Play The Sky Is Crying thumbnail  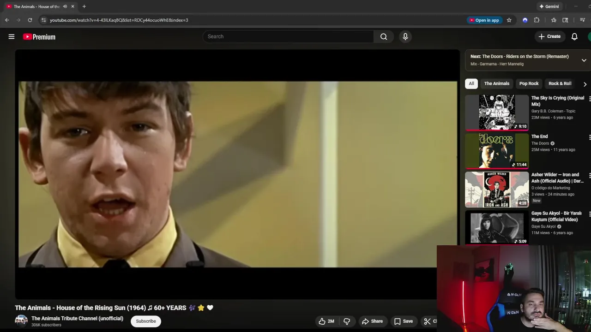pyautogui.click(x=497, y=113)
